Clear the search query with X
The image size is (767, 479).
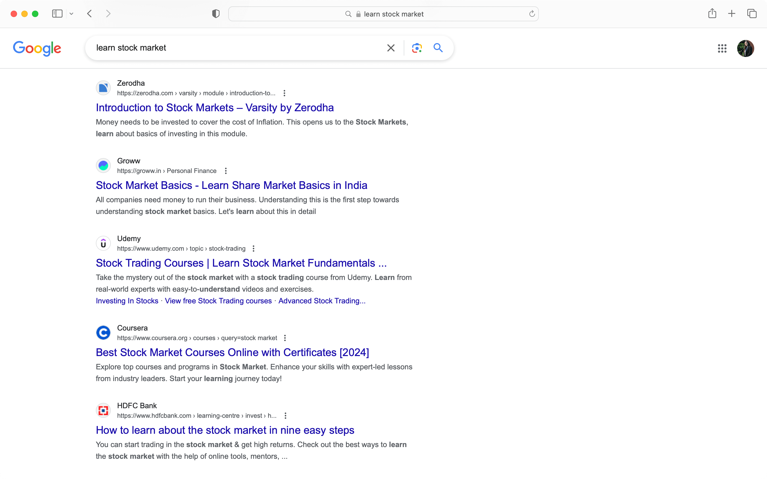(x=391, y=48)
